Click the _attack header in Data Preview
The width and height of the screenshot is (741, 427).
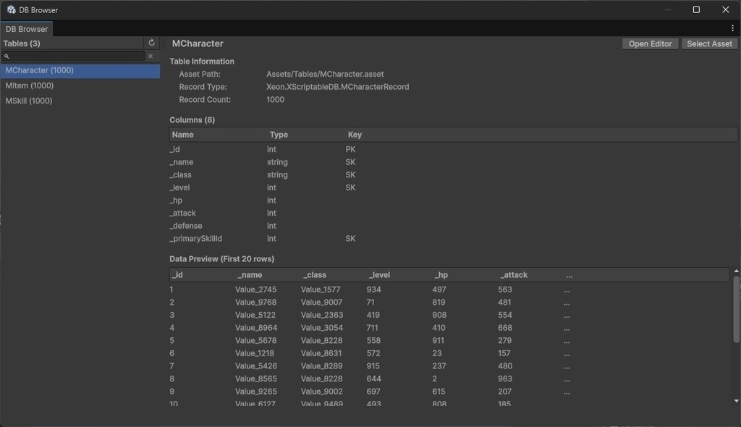pos(513,275)
